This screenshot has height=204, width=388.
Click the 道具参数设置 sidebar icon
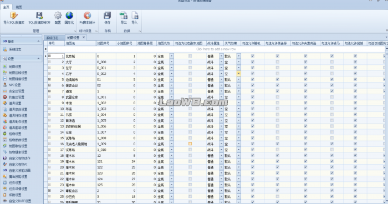[x=4, y=109]
